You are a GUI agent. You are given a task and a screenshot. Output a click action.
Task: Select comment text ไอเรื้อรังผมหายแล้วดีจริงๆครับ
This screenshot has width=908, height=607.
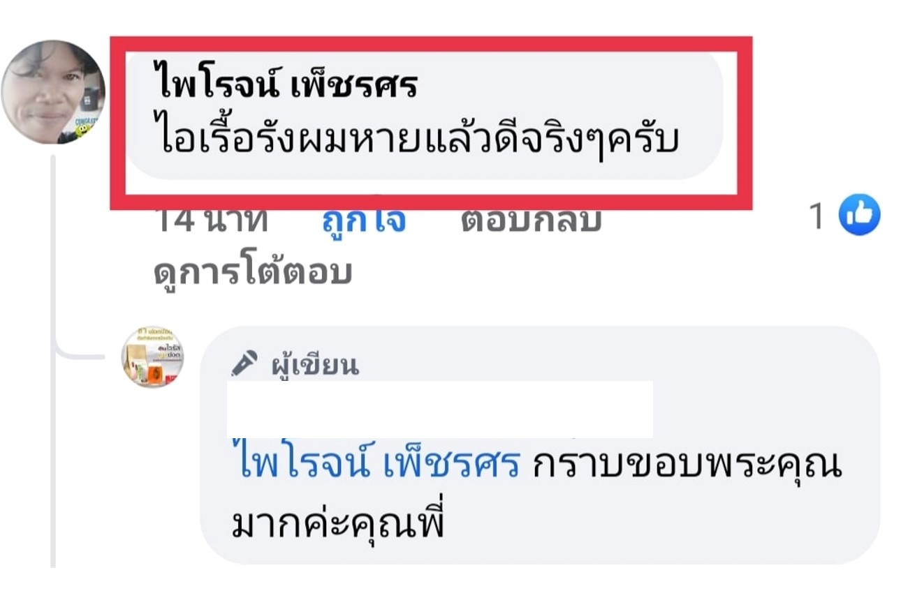(x=417, y=140)
